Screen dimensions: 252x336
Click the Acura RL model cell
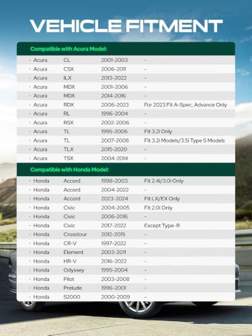(67, 114)
